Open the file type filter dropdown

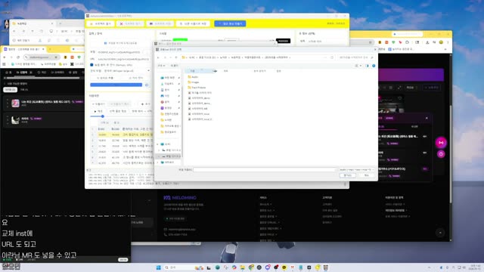point(356,169)
